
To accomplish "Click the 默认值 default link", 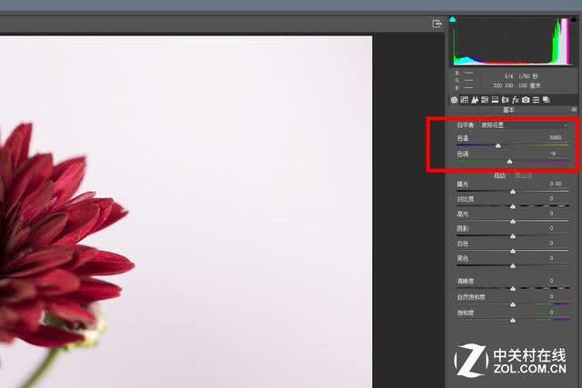I will click(524, 175).
